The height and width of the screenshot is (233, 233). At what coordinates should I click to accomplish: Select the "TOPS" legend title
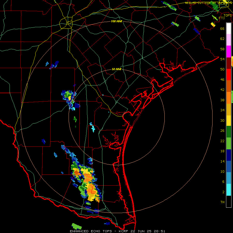coord(228,16)
